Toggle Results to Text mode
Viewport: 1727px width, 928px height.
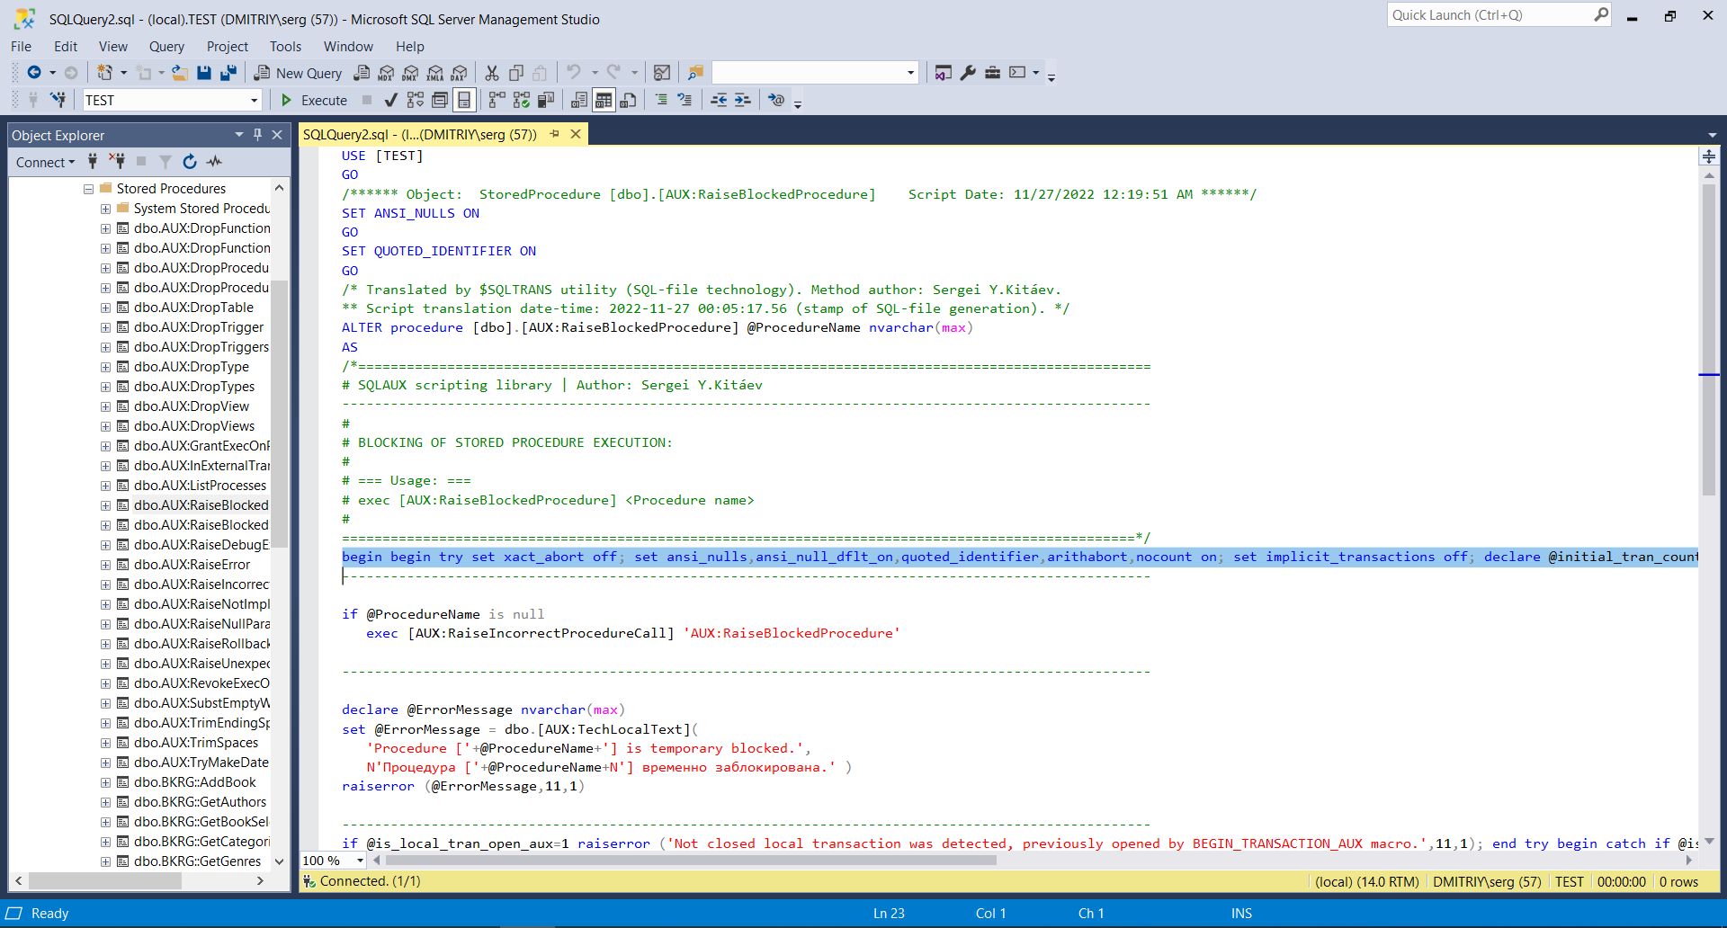579,100
